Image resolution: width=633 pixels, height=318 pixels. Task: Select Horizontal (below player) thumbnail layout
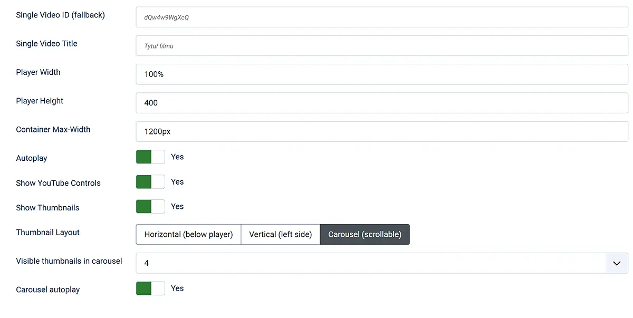point(188,235)
